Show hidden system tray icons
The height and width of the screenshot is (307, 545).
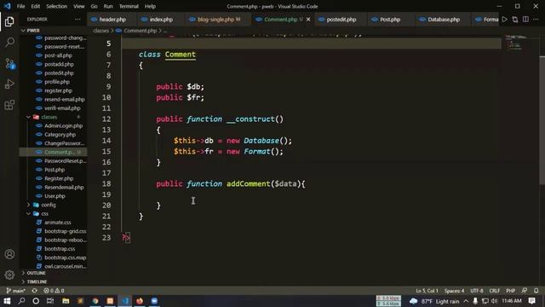tap(466, 301)
